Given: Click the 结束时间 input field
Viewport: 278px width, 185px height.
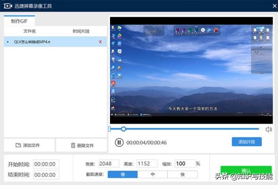Looking at the screenshot, I should coord(46,175).
